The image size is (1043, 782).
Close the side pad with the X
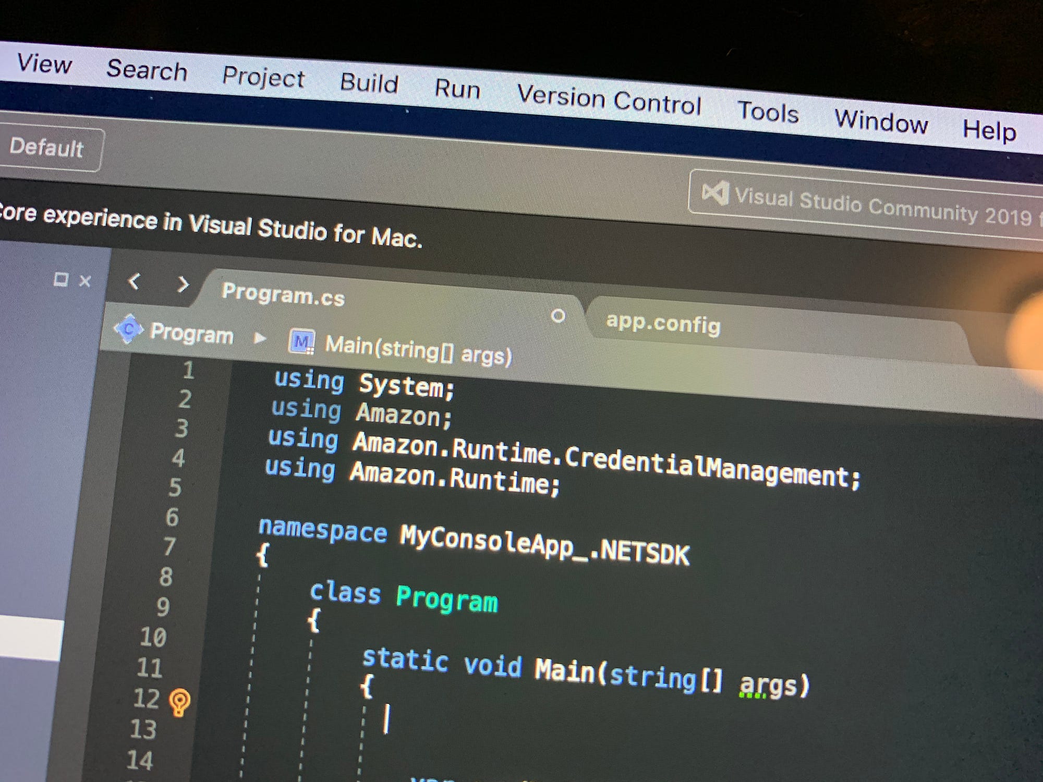click(85, 282)
